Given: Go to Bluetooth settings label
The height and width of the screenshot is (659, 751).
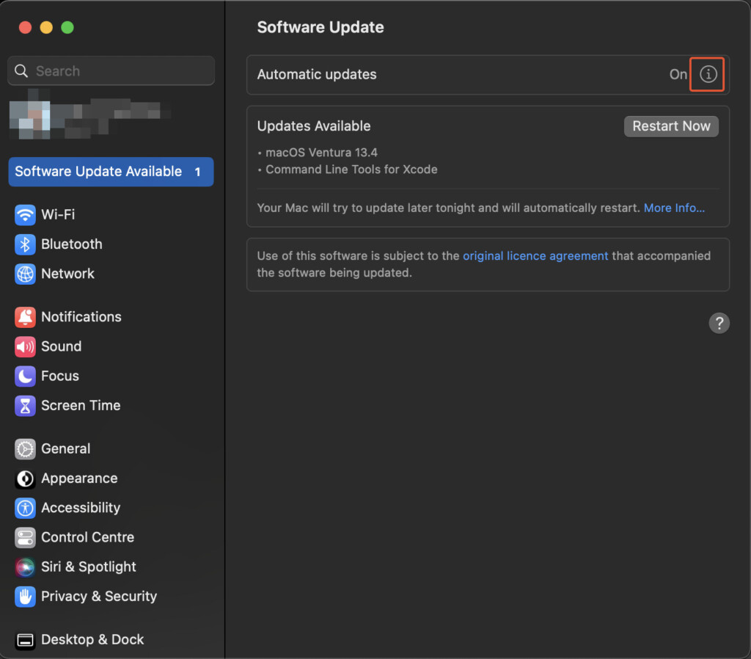Looking at the screenshot, I should pos(72,244).
